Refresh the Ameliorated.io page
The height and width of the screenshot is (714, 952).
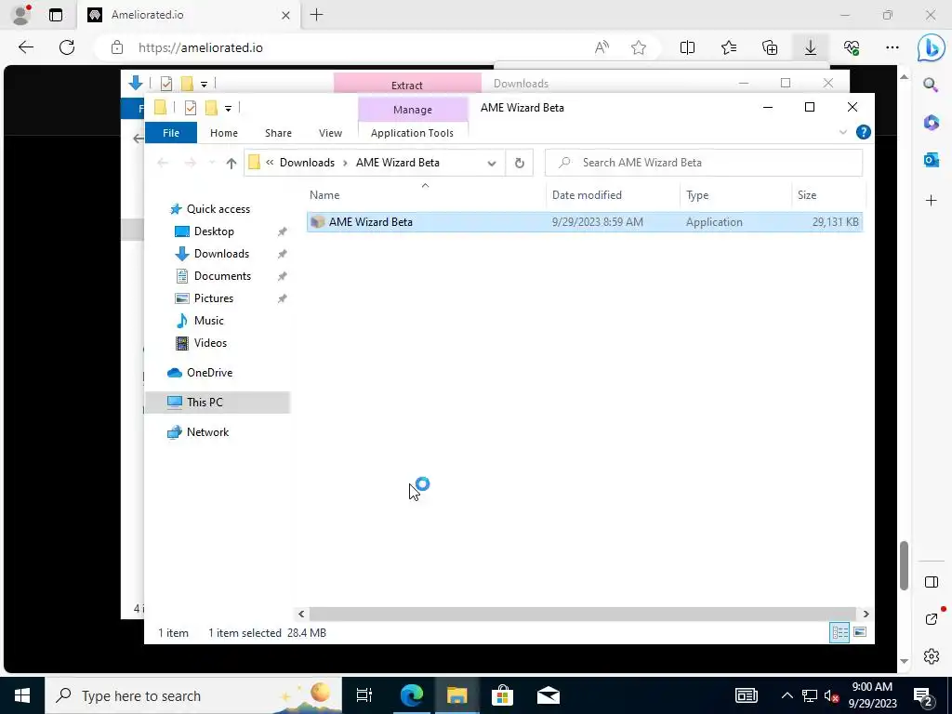pyautogui.click(x=67, y=47)
